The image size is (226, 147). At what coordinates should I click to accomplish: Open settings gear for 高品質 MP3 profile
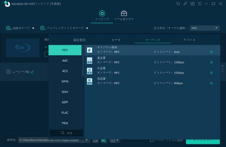[211, 62]
